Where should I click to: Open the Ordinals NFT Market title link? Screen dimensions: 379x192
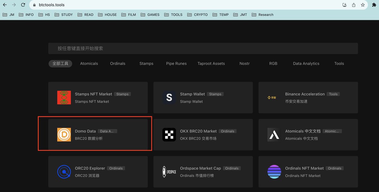304,168
